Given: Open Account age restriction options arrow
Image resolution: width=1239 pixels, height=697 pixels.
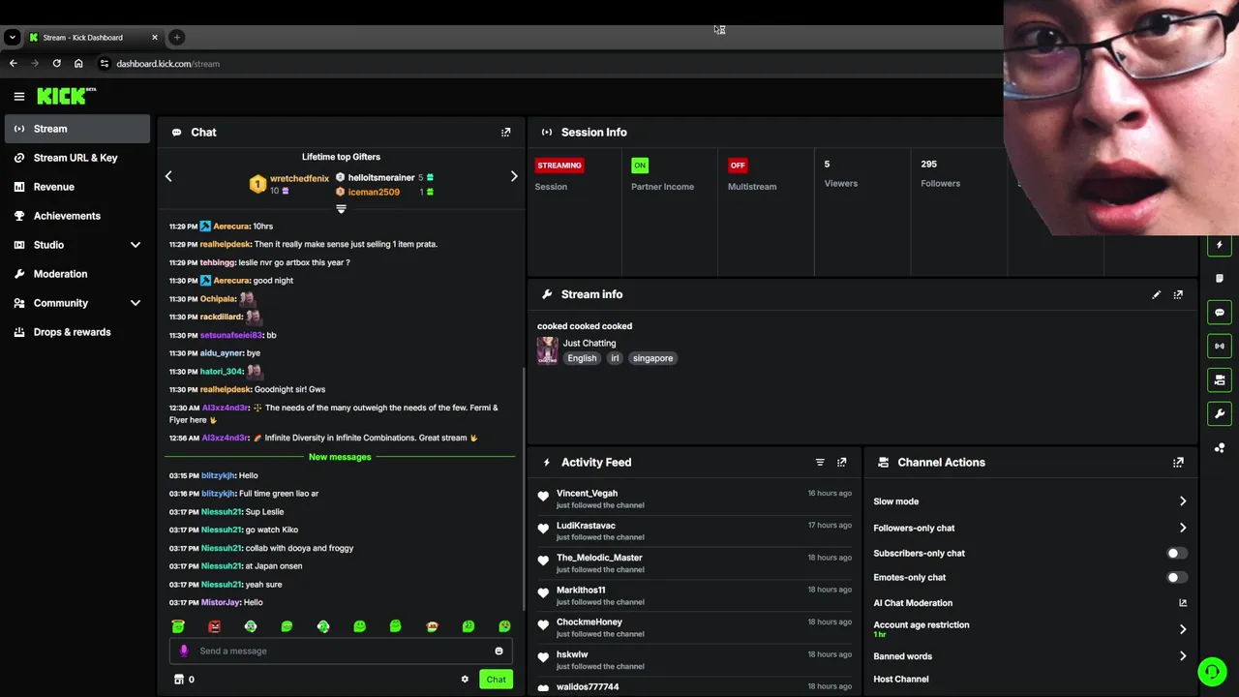Looking at the screenshot, I should point(1183,629).
